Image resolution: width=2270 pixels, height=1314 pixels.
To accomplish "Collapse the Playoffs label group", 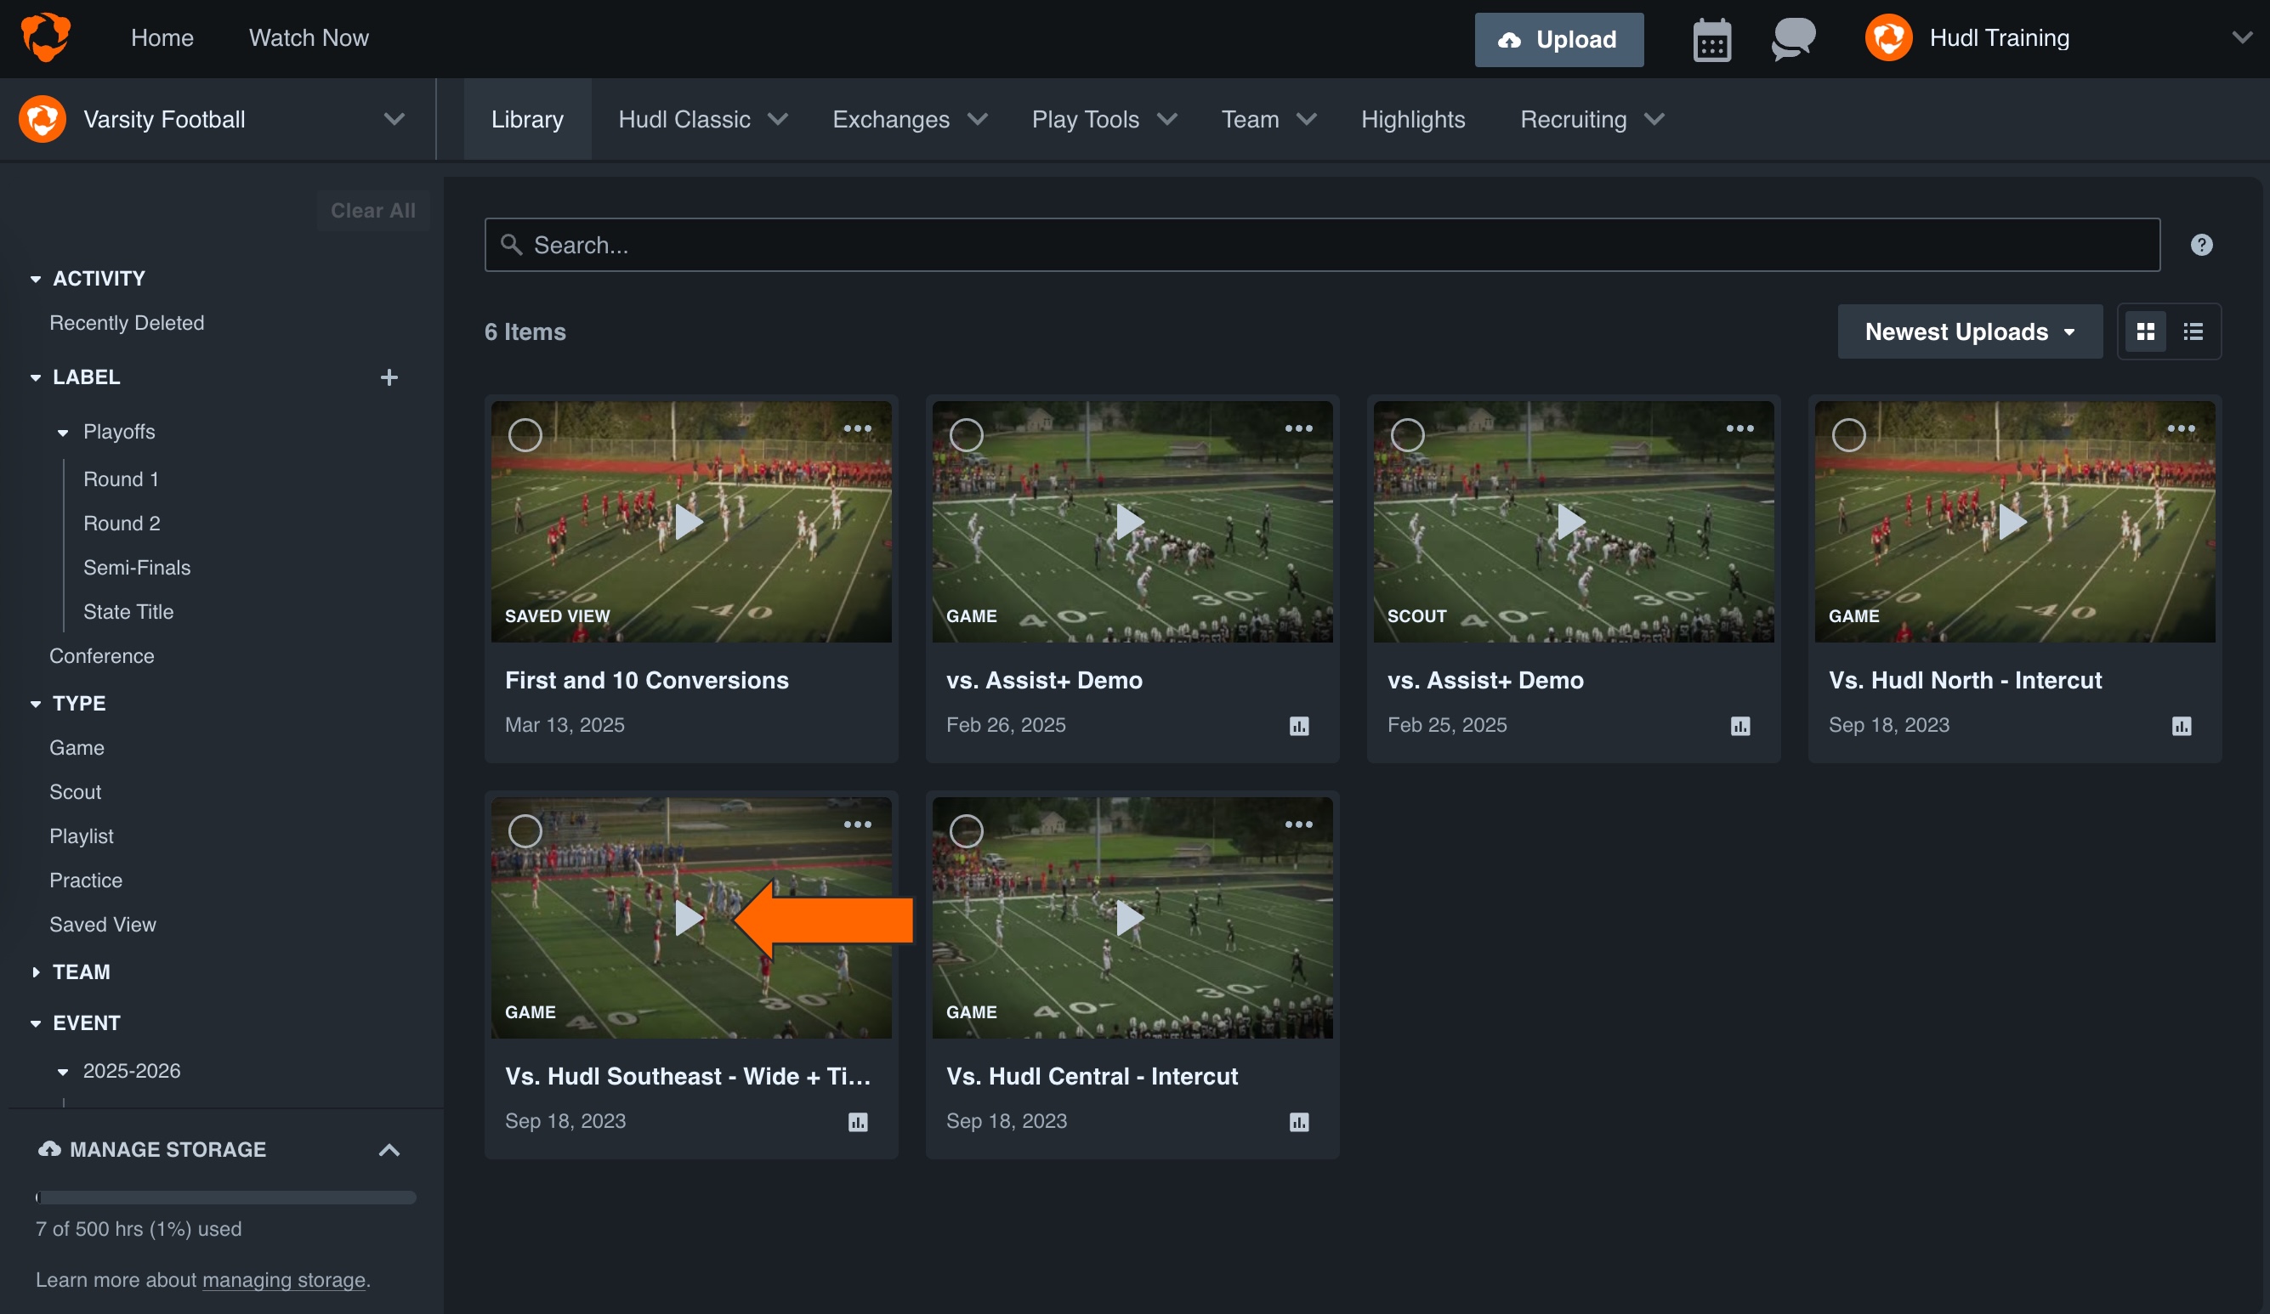I will [62, 432].
